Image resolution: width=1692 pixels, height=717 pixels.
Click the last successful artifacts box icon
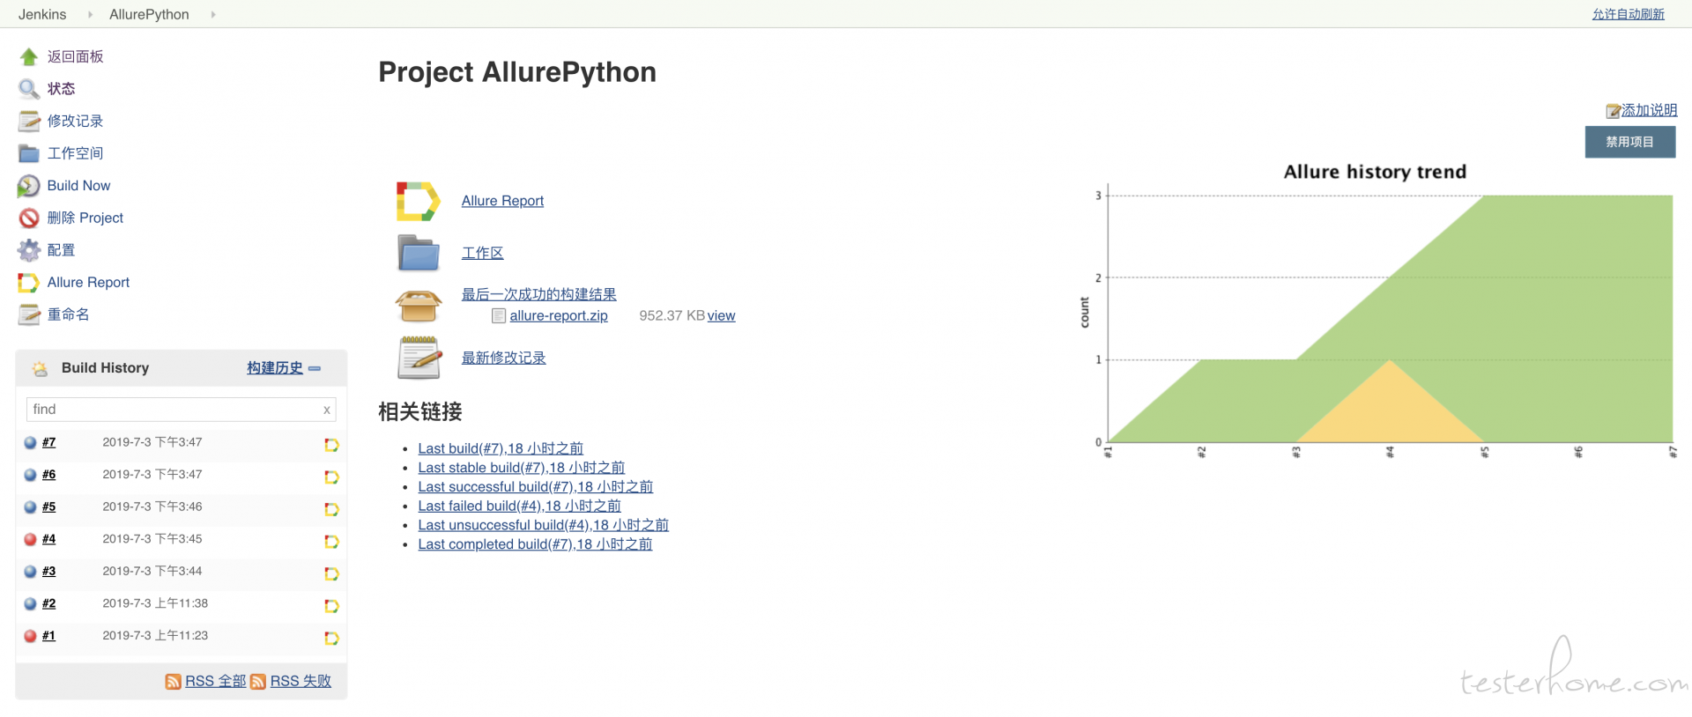419,306
